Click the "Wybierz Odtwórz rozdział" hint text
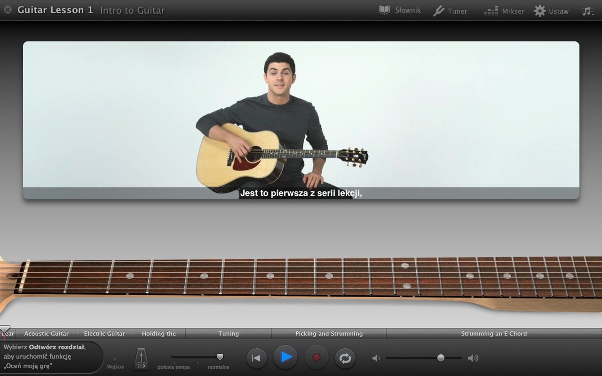The height and width of the screenshot is (376, 602). pyautogui.click(x=45, y=357)
